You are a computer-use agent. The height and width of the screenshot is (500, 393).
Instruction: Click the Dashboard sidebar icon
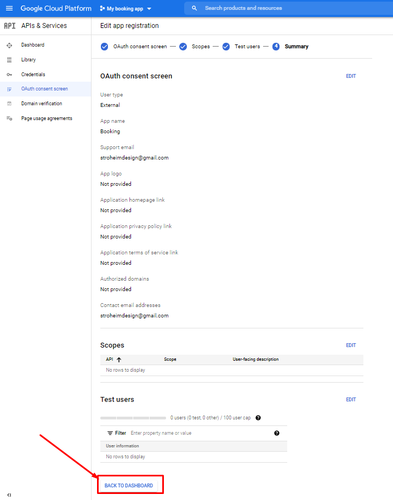pos(9,46)
